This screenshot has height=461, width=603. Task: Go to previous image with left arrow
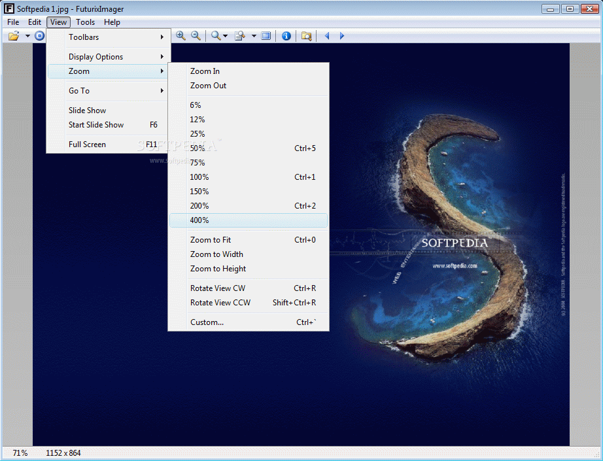point(327,36)
